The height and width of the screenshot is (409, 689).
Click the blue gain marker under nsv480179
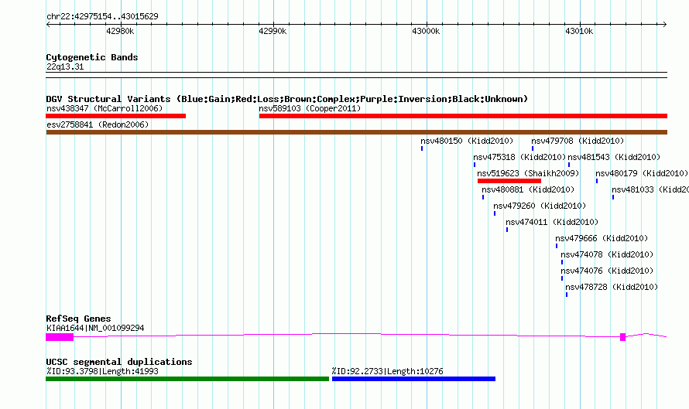597,181
